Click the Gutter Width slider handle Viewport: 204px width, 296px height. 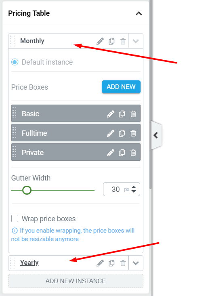coord(27,190)
